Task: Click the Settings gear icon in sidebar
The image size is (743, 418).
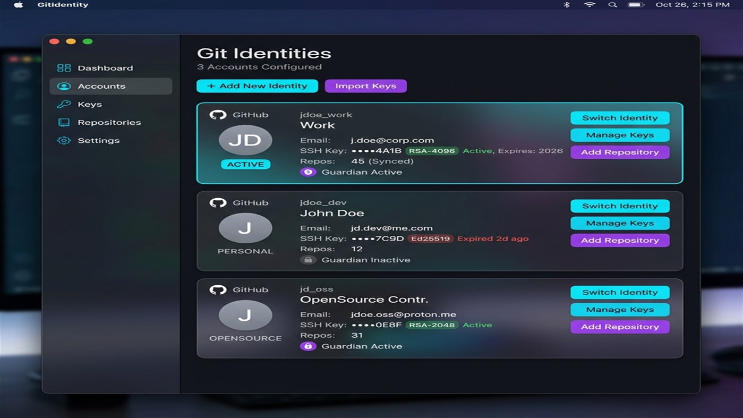Action: tap(64, 140)
